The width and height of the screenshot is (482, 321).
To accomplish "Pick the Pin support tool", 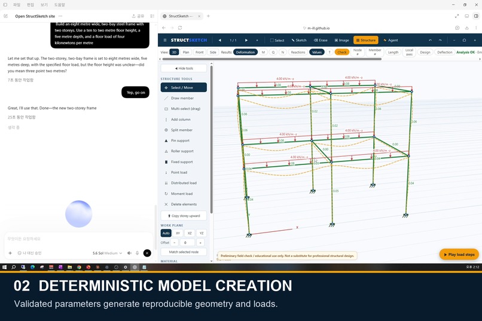I will click(x=184, y=140).
